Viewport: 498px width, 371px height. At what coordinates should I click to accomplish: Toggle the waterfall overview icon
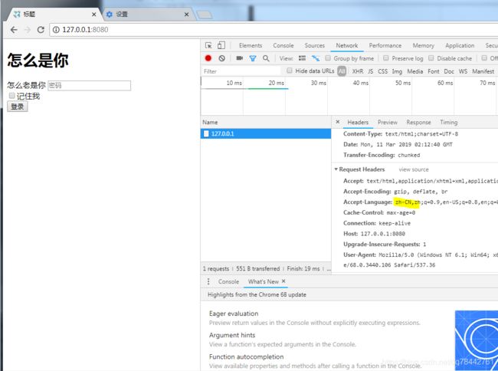pos(316,58)
